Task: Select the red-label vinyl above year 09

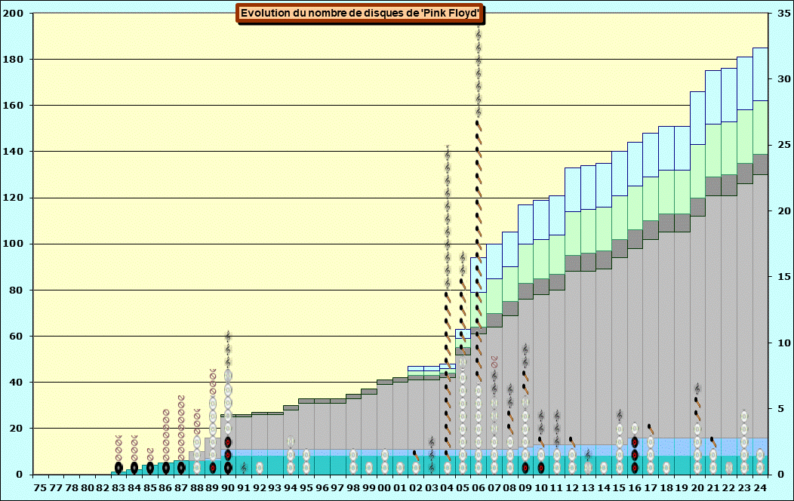Action: pyautogui.click(x=525, y=468)
